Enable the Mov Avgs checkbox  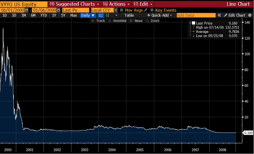(x=122, y=10)
